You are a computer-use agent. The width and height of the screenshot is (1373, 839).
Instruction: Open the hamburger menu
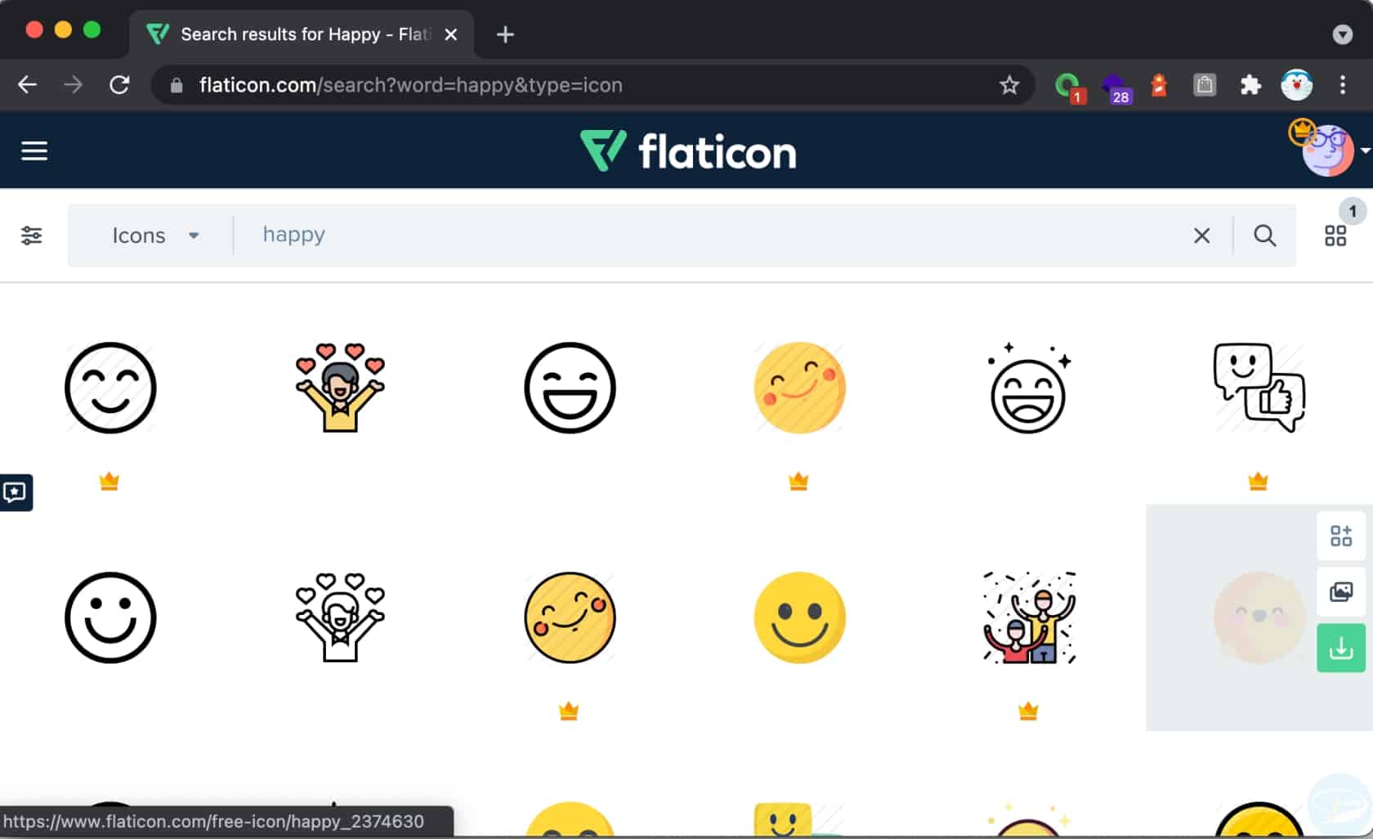34,150
